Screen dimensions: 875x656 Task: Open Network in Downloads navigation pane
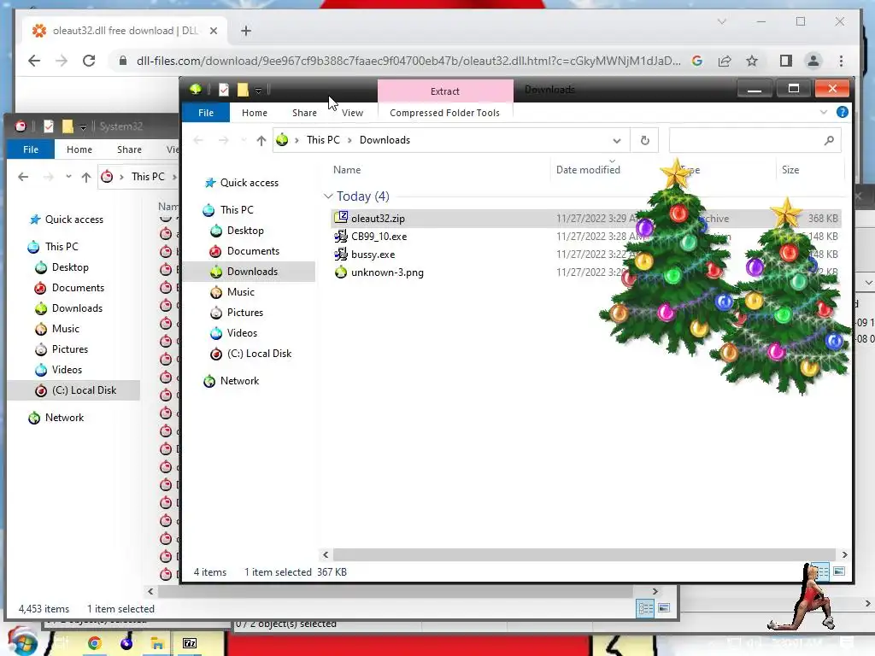point(232,382)
